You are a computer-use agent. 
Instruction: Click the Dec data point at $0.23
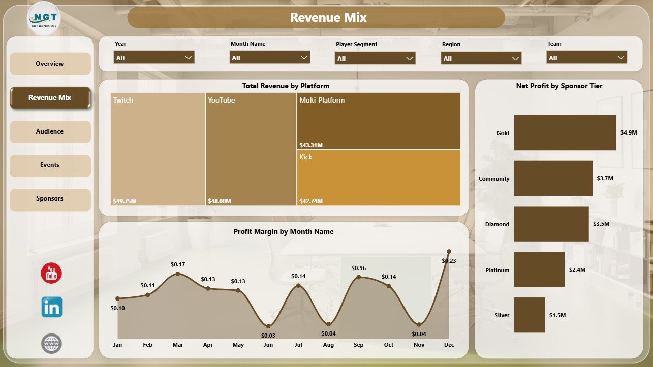pyautogui.click(x=449, y=251)
